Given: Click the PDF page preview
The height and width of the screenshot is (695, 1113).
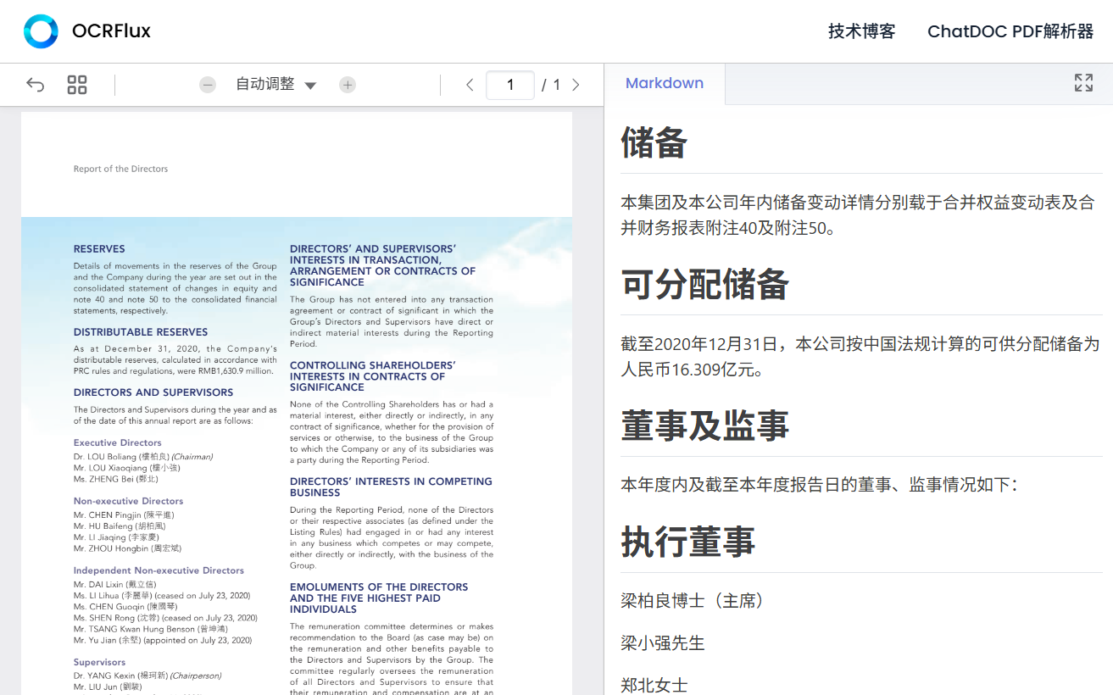Looking at the screenshot, I should (297, 403).
